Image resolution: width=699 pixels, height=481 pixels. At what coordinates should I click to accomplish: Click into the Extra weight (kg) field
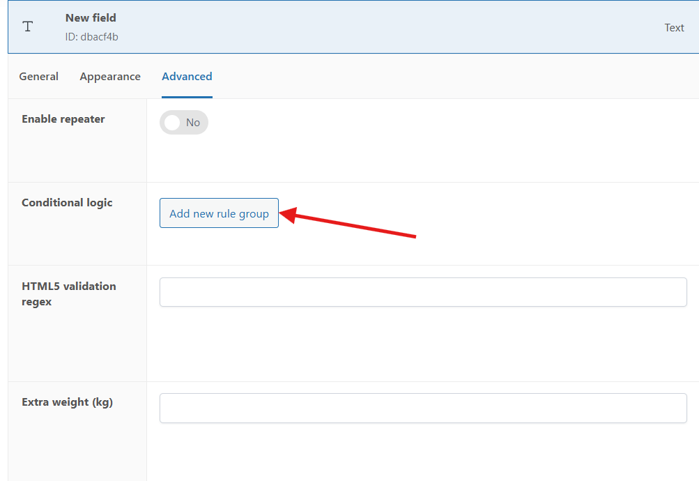(x=423, y=408)
